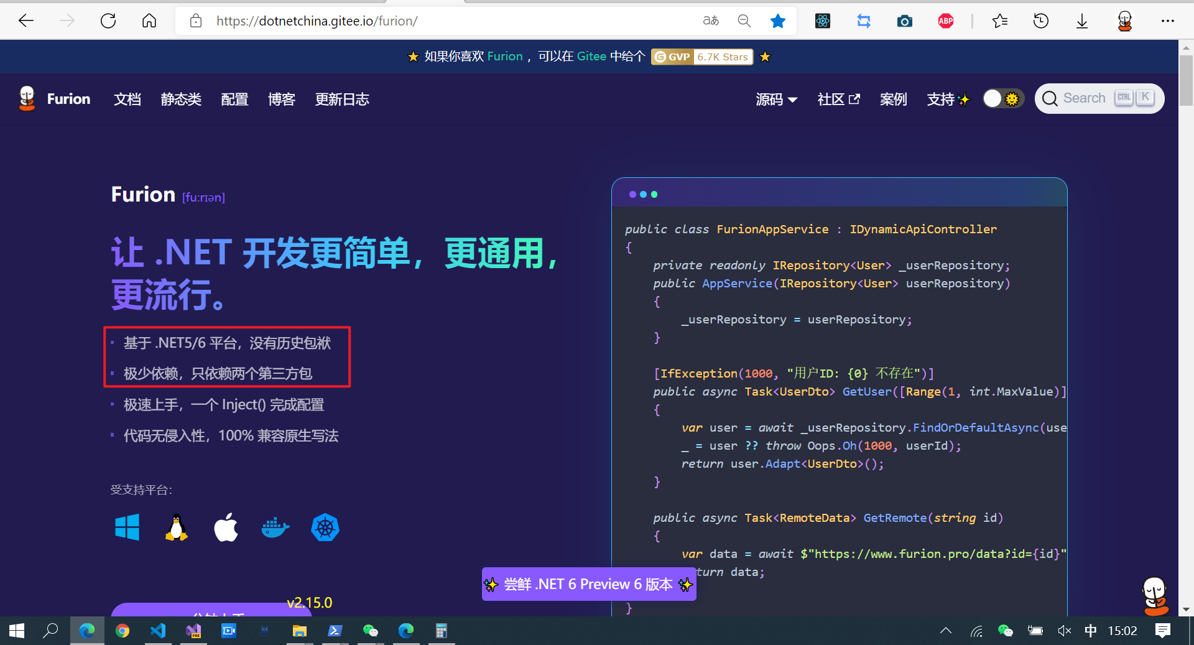
Task: Open the 案例 nav item
Action: pos(894,100)
